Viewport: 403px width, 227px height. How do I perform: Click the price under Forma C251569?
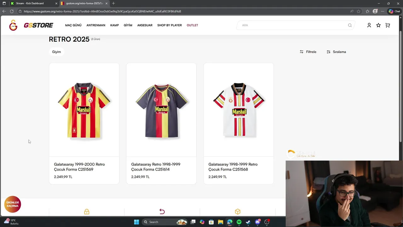click(63, 177)
